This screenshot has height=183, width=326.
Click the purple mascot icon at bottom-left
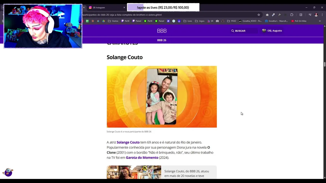pos(8,172)
